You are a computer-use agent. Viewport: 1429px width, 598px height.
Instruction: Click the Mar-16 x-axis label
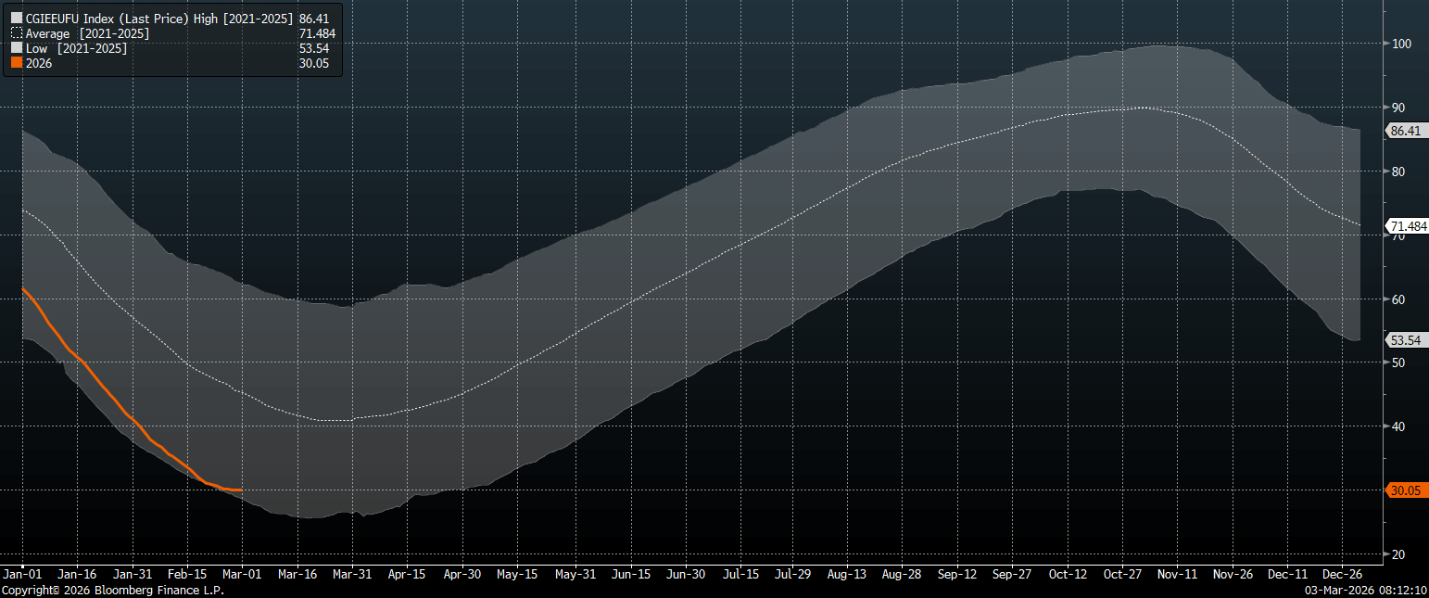point(297,575)
